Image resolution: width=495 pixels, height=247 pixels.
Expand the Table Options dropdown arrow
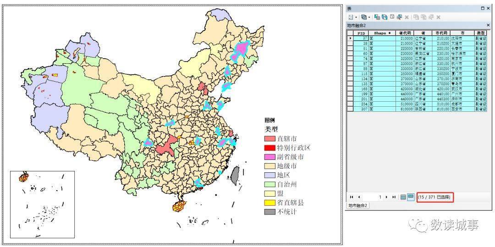[x=356, y=17]
